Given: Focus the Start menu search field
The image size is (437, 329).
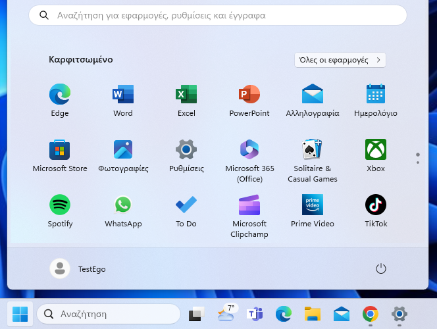Looking at the screenshot, I should (x=218, y=15).
